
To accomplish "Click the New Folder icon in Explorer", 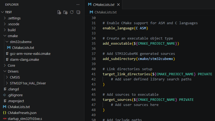I will [65, 12].
